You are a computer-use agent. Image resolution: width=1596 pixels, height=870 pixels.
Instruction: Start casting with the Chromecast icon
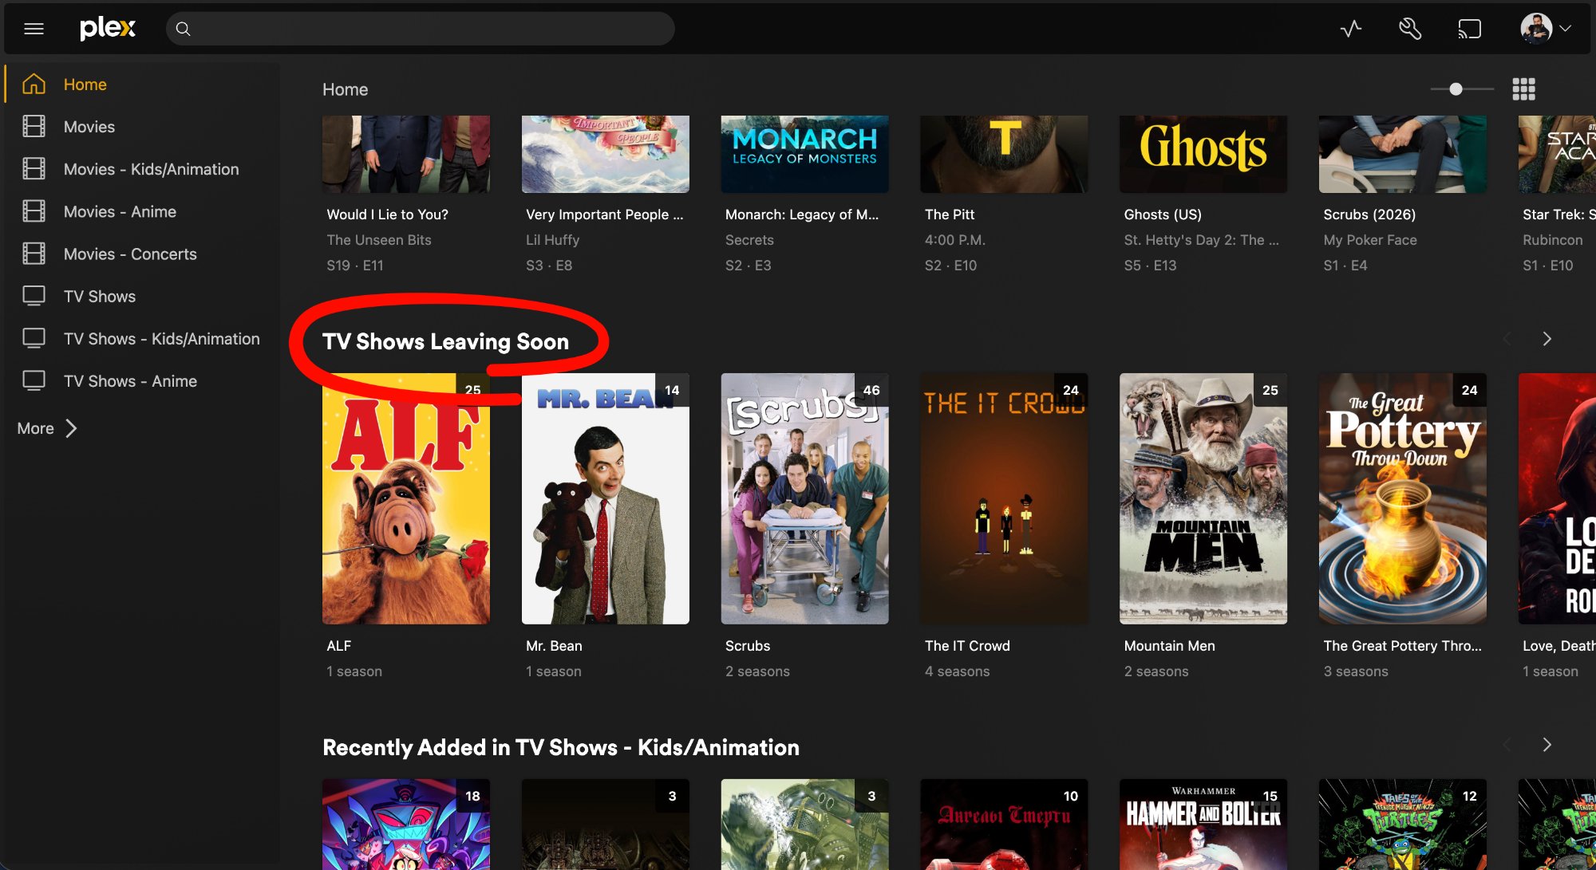[x=1469, y=28]
